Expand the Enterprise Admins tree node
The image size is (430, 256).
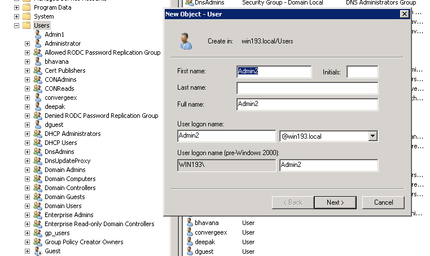[27, 215]
